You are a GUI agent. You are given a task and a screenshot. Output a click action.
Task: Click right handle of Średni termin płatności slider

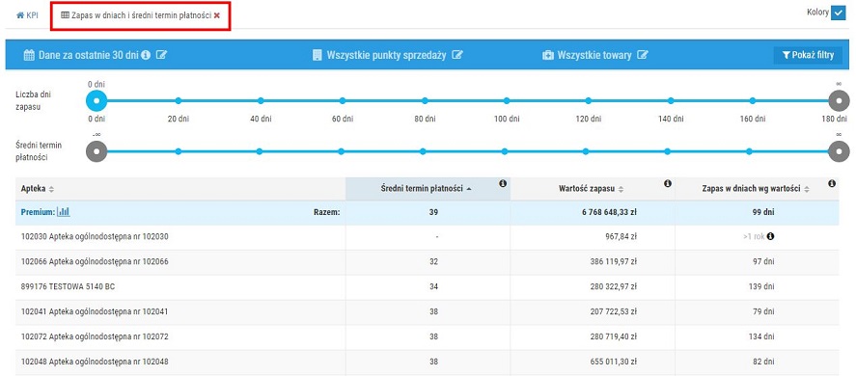839,151
